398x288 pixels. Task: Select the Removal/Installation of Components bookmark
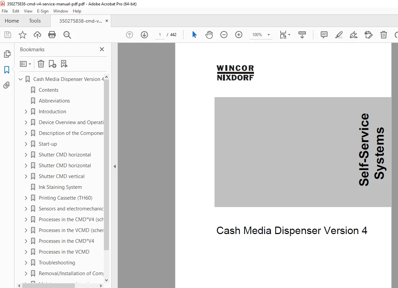point(71,273)
